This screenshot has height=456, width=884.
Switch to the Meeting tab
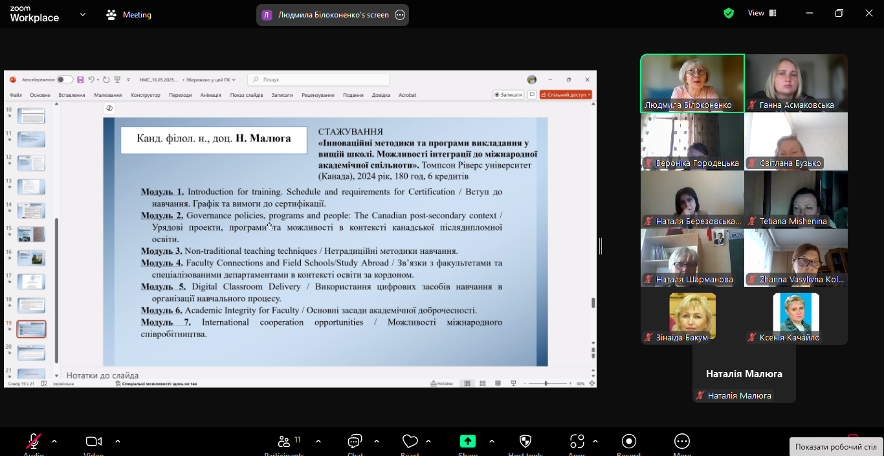pyautogui.click(x=129, y=14)
